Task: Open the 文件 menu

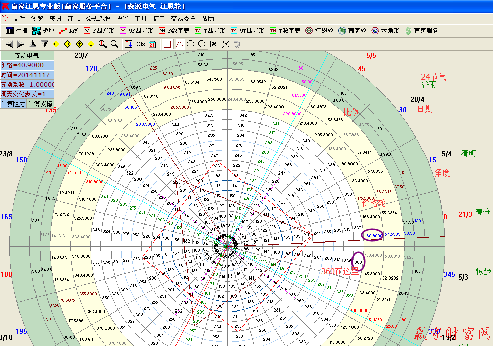Action: click(19, 18)
